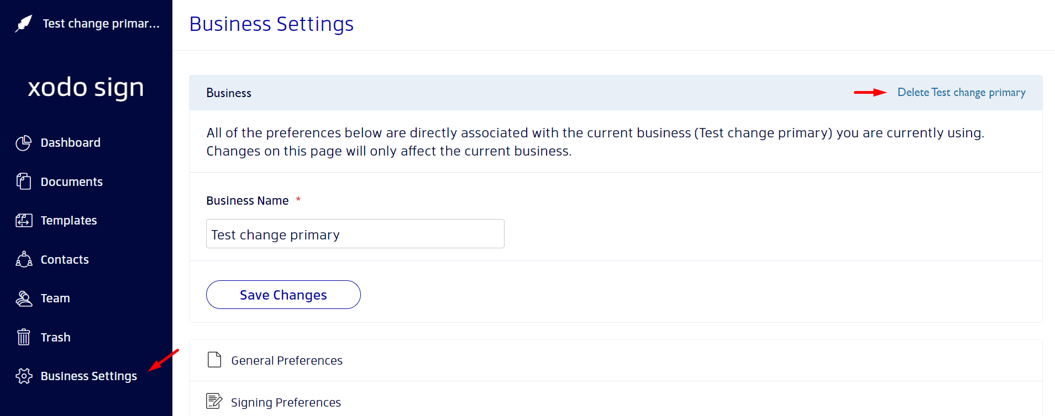Select the Templates sidebar icon
Viewport: 1055px width, 416px height.
tap(24, 221)
